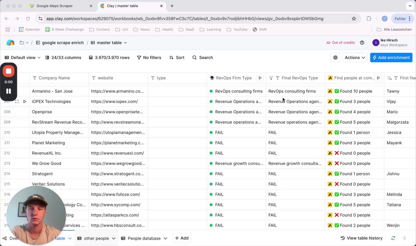
Task: Run the RevOps Firm Type column
Action: (x=260, y=78)
